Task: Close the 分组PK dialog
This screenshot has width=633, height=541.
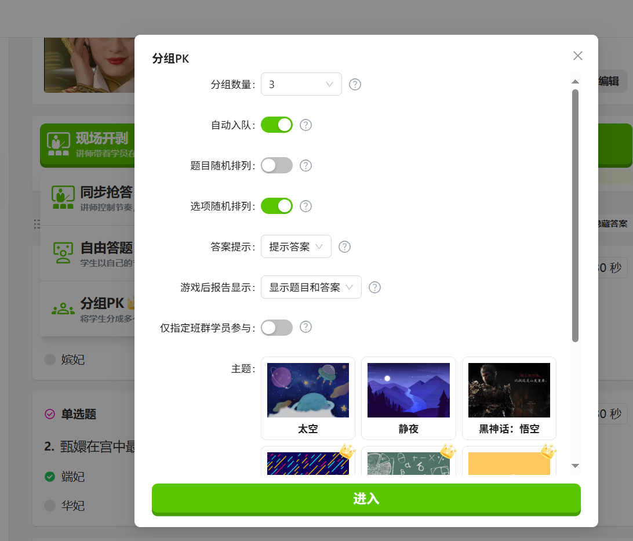Action: pyautogui.click(x=578, y=56)
